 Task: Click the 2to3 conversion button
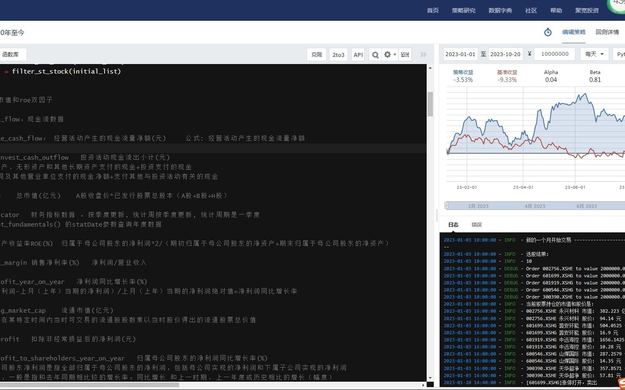click(x=338, y=54)
